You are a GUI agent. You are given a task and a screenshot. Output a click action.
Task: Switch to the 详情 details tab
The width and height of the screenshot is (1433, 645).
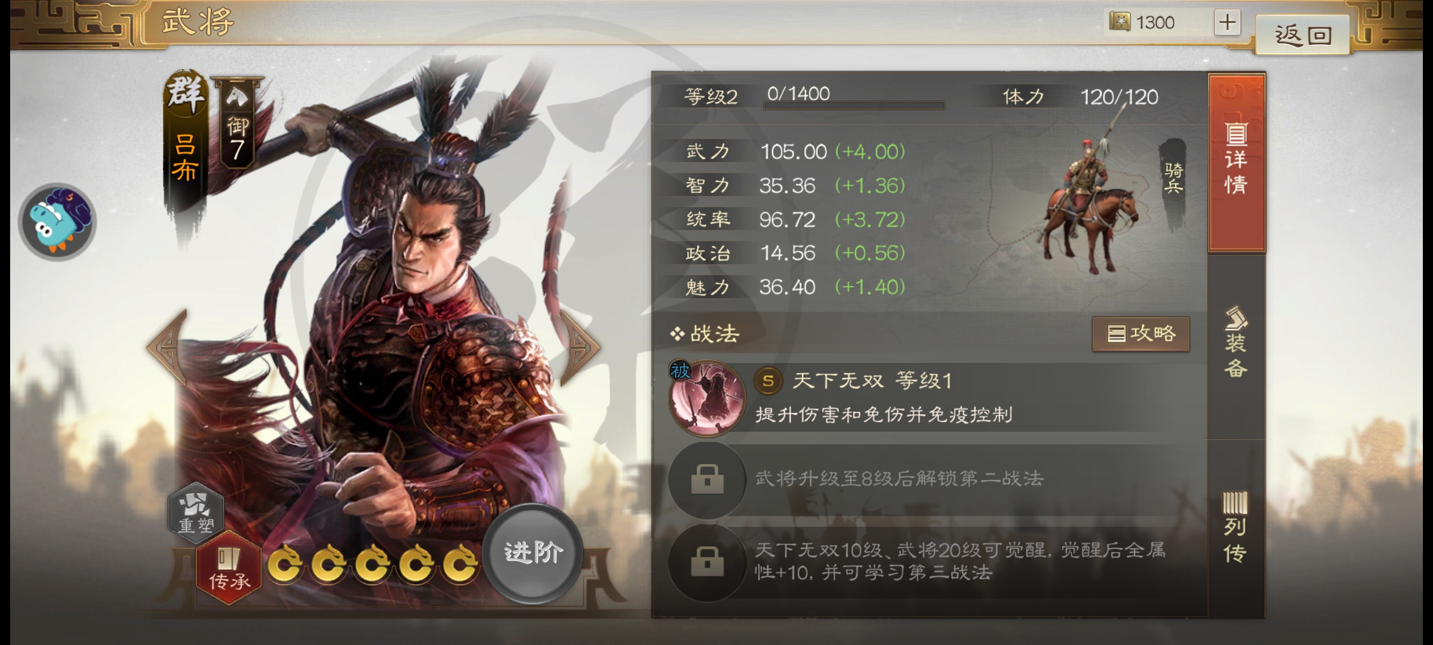tap(1237, 162)
